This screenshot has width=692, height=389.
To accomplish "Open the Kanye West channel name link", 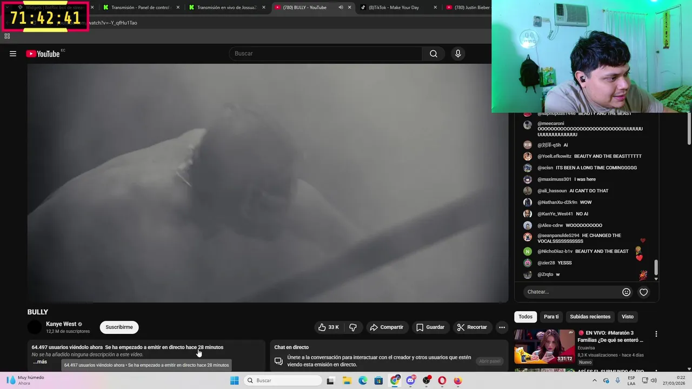I will click(x=61, y=324).
